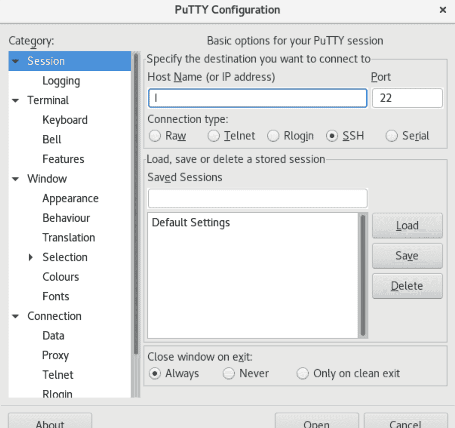This screenshot has height=428, width=455.
Task: Choose Serial connection type
Action: click(x=392, y=136)
